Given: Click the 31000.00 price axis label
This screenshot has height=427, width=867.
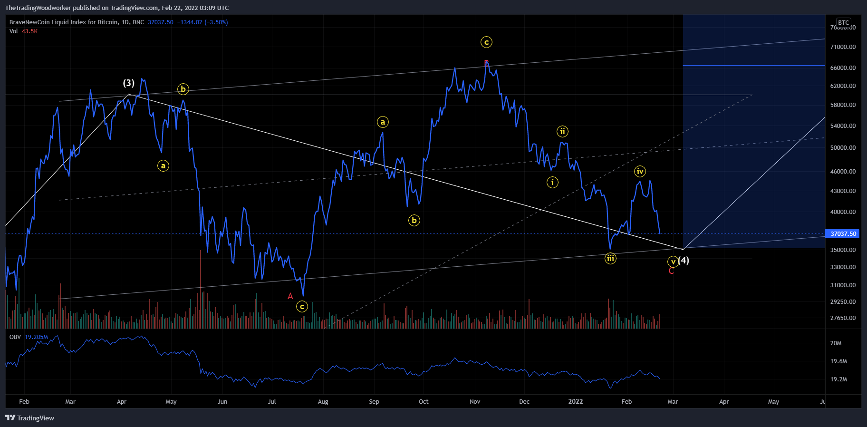Looking at the screenshot, I should (x=843, y=285).
